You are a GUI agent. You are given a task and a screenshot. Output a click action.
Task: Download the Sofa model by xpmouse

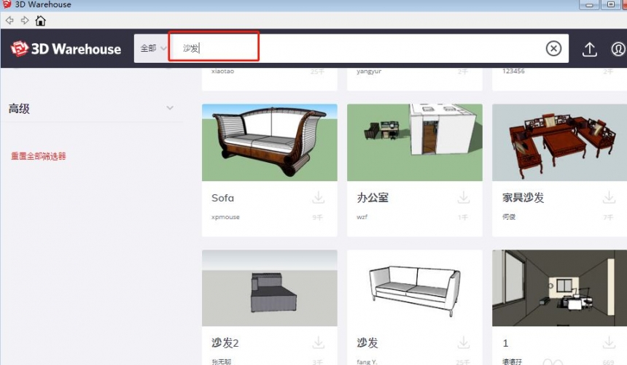coord(319,197)
